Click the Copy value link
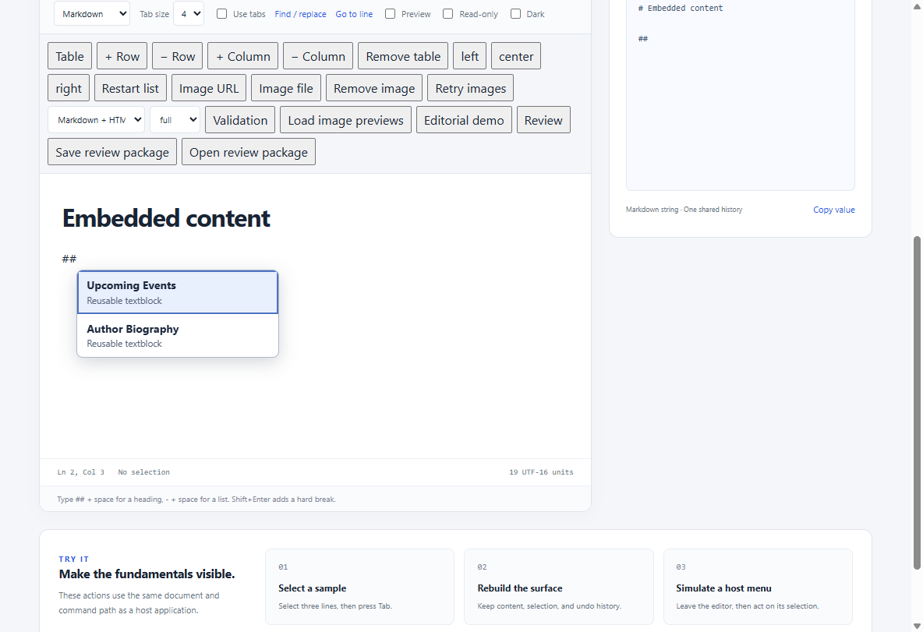 coord(833,210)
